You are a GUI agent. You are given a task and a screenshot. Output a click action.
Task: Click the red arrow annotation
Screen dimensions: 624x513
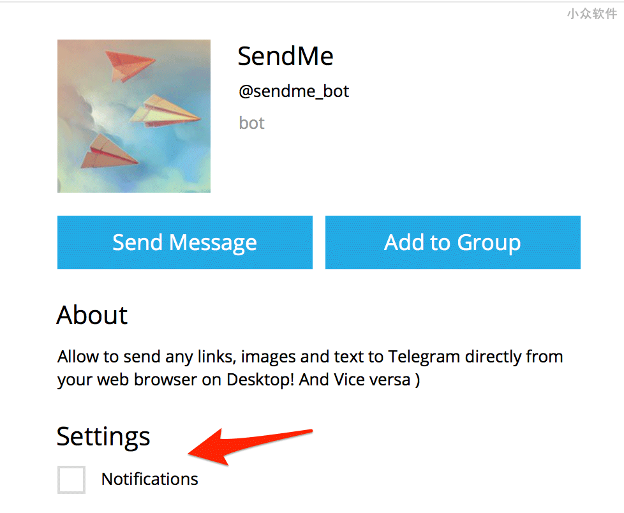[250, 447]
